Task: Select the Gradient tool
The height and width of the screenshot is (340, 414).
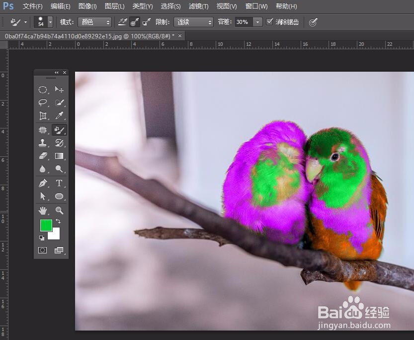Action: click(59, 156)
